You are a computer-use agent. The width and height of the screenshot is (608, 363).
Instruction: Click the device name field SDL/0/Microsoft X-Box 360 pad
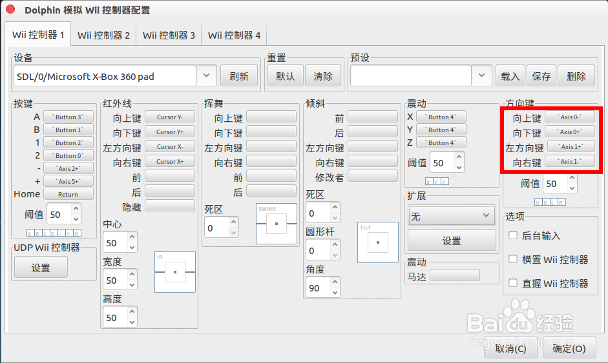click(105, 76)
